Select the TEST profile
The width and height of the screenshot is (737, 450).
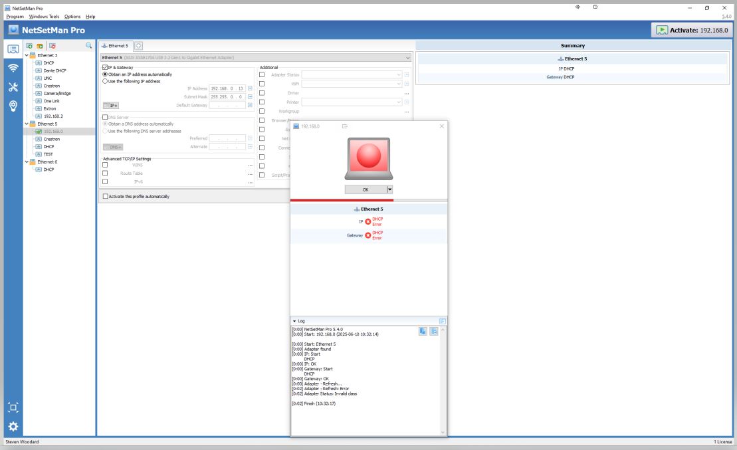49,154
